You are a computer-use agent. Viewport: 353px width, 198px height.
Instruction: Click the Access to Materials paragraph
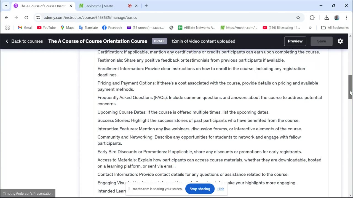tap(209, 163)
